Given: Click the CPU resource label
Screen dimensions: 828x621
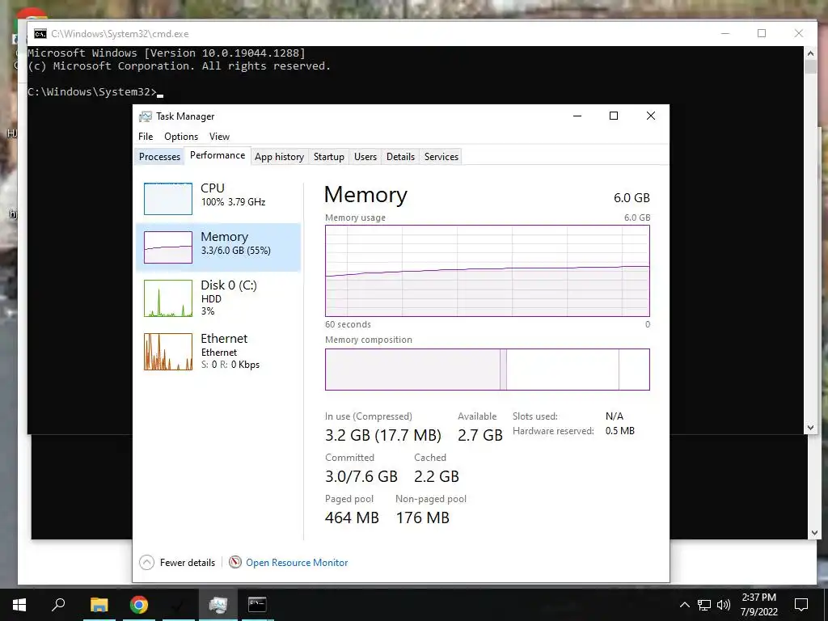Looking at the screenshot, I should coord(213,188).
